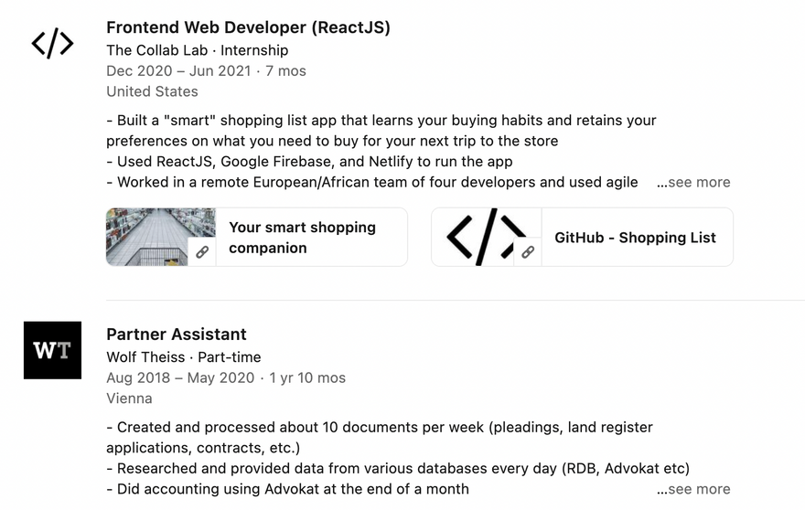Click the Vienna location text
This screenshot has height=510, width=805.
129,398
